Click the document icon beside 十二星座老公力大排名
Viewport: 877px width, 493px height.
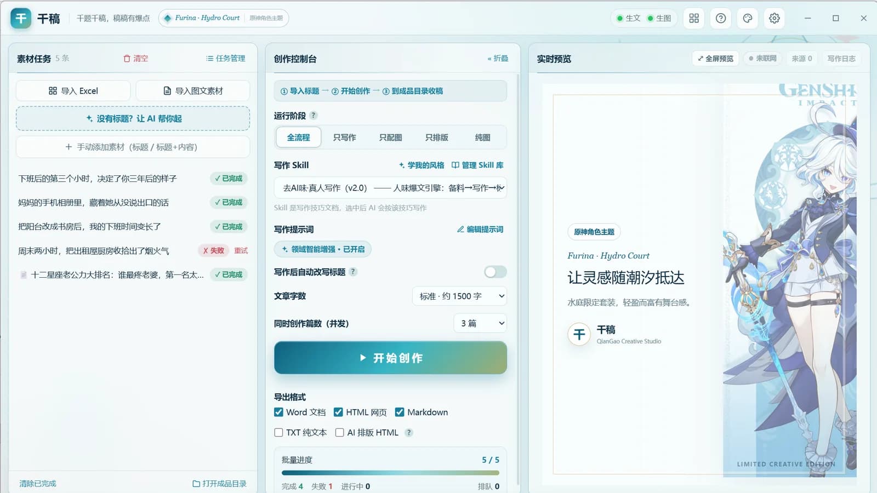pyautogui.click(x=24, y=275)
